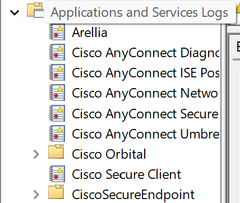240x203 pixels.
Task: Select the Arellia log entry
Action: tap(90, 33)
